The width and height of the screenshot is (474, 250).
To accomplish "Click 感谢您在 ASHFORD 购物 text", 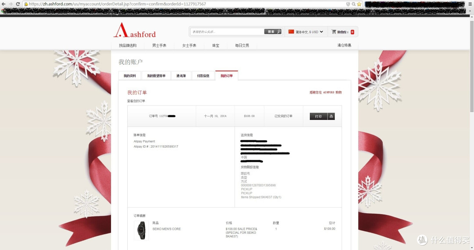I will [x=325, y=92].
